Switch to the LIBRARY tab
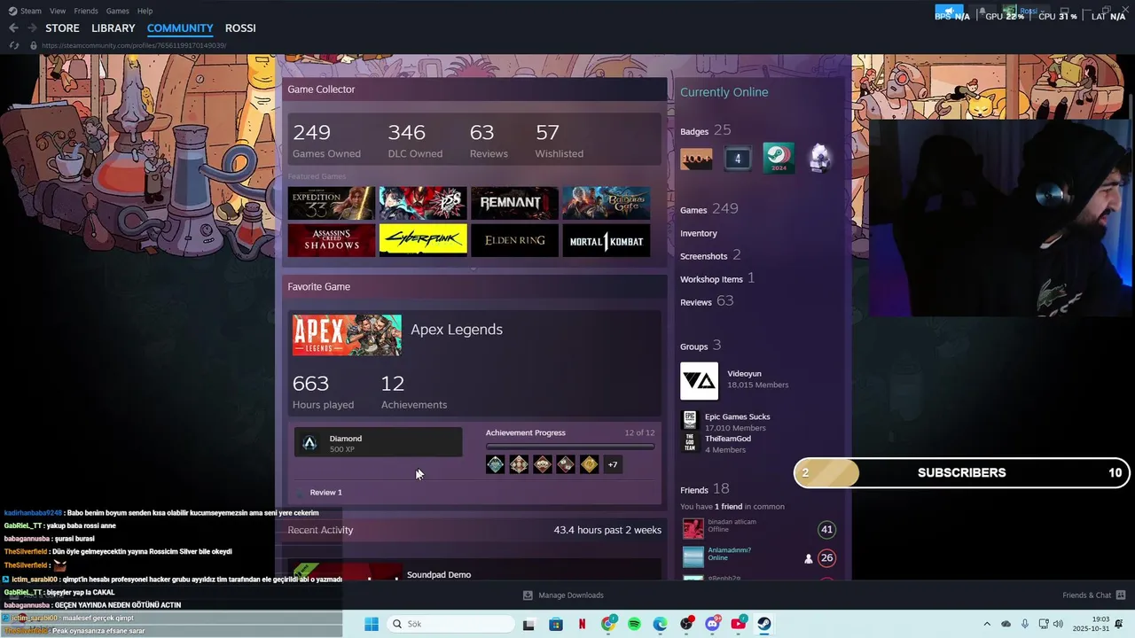1135x638 pixels. click(x=113, y=28)
